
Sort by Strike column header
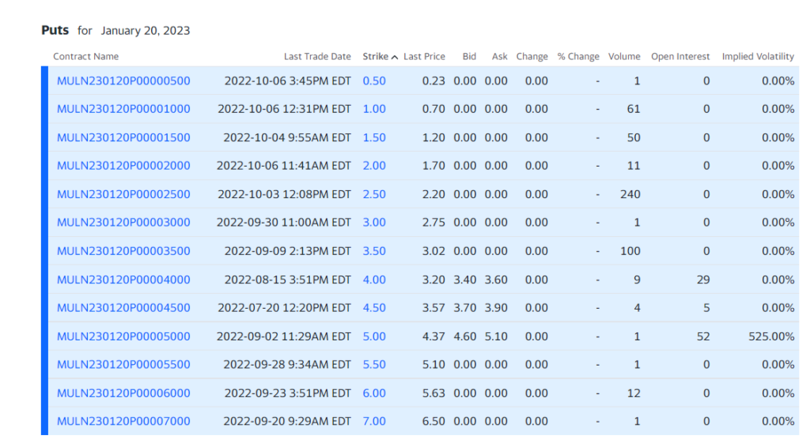click(376, 57)
